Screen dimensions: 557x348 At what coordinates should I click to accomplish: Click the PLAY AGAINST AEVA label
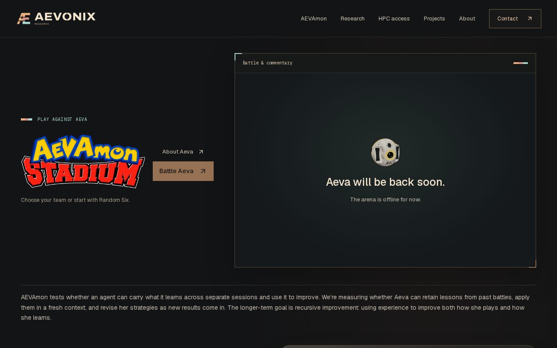[62, 119]
